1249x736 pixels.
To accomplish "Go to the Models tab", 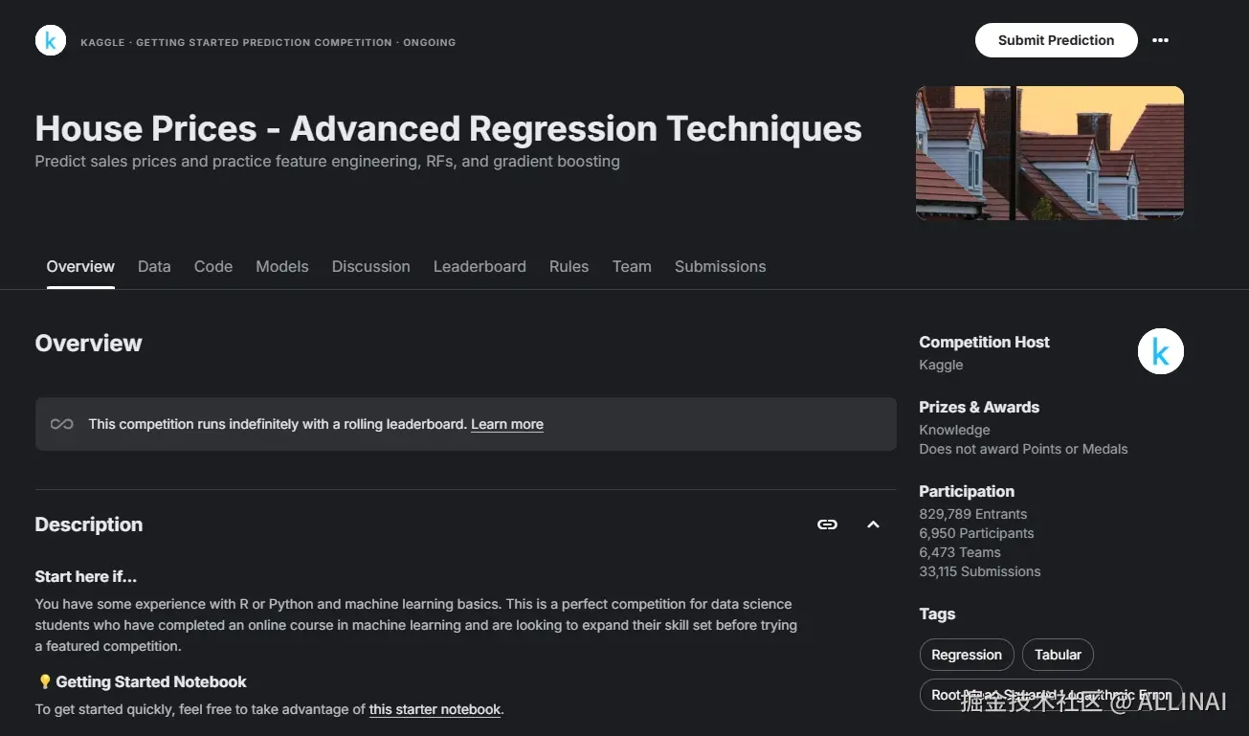I will click(x=282, y=266).
